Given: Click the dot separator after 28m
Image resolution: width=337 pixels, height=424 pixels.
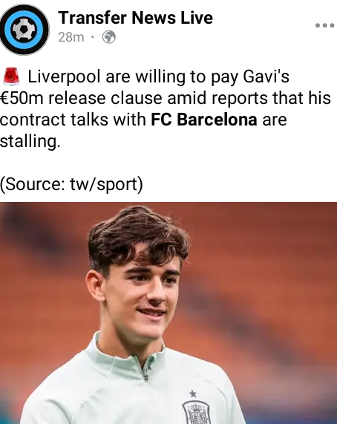Looking at the screenshot, I should 93,37.
